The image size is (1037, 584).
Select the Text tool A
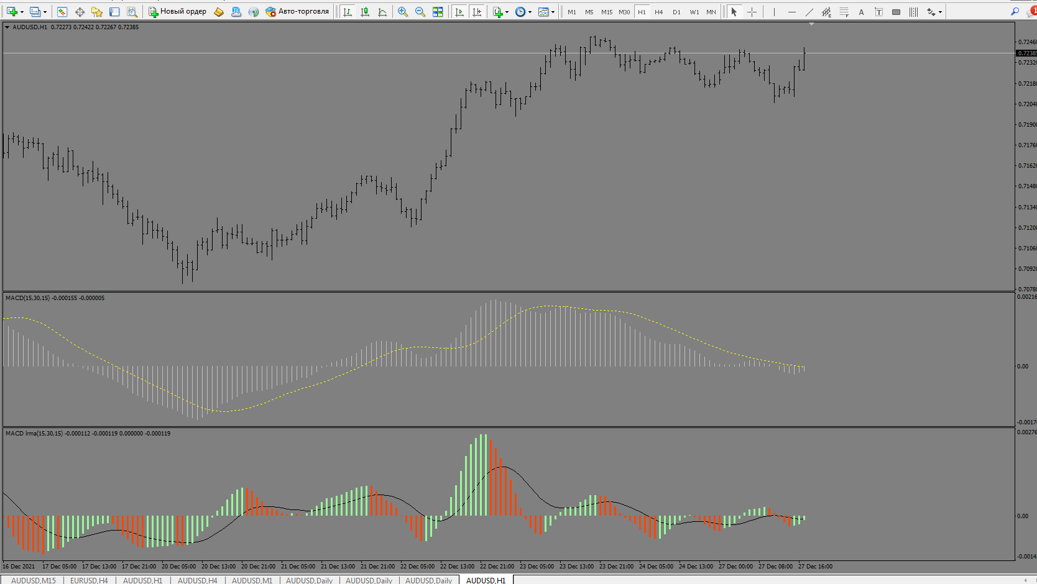click(861, 12)
